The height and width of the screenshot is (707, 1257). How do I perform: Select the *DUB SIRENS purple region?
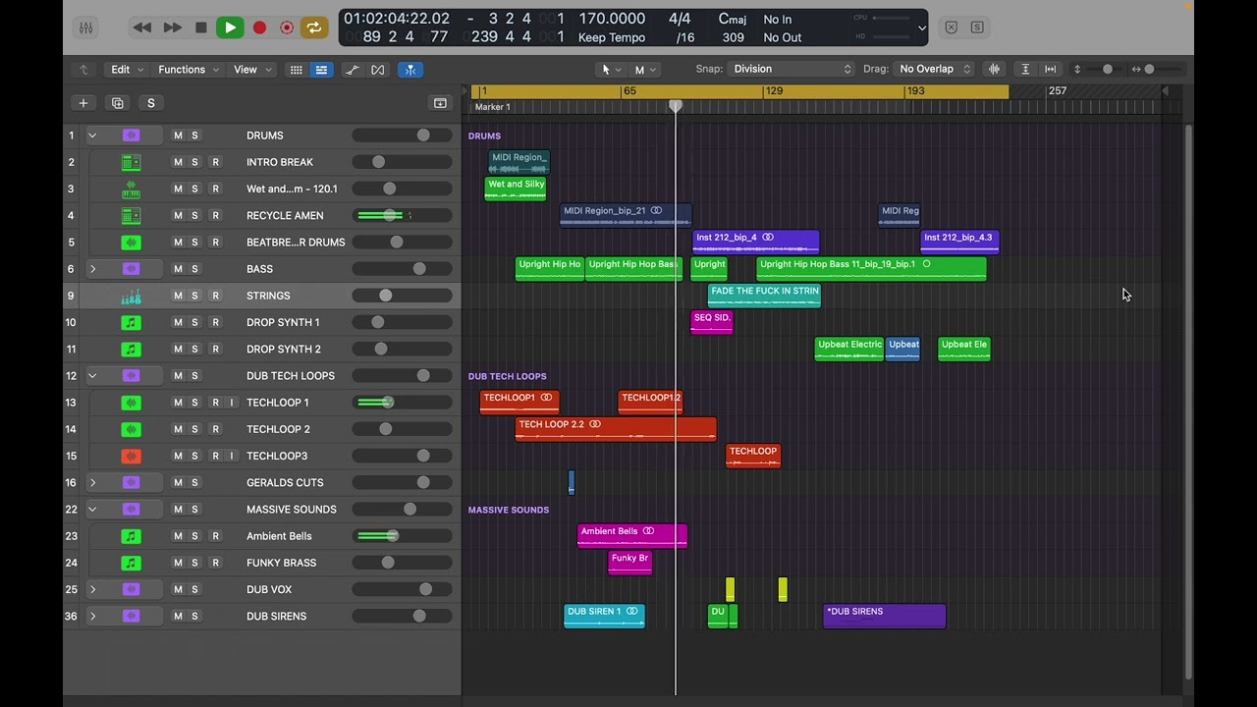(x=885, y=616)
